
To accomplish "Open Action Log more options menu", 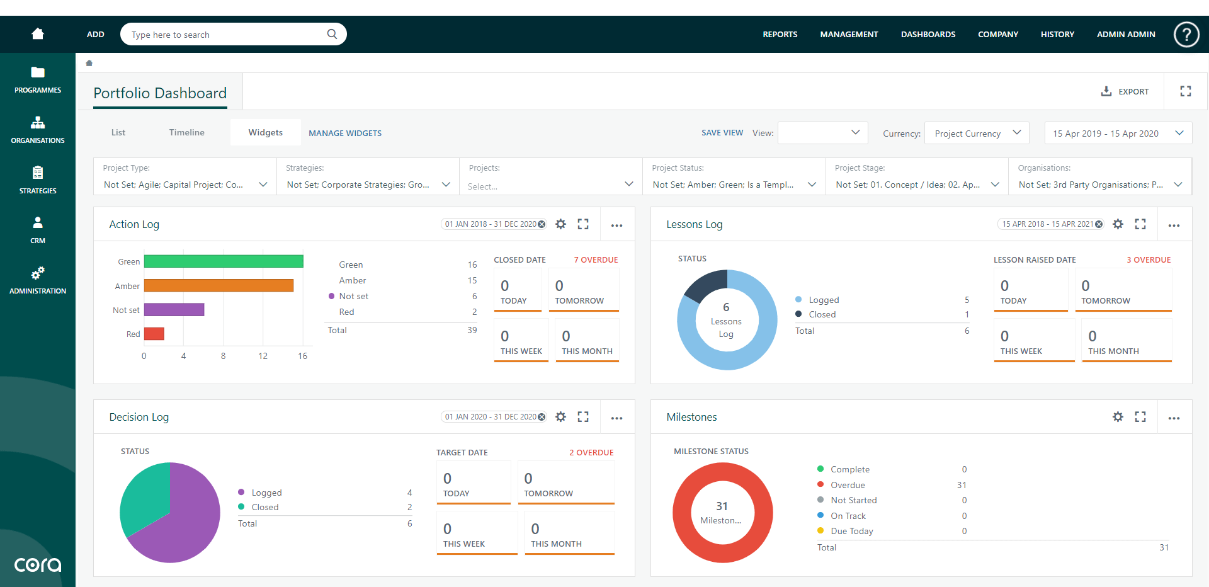I will [616, 225].
